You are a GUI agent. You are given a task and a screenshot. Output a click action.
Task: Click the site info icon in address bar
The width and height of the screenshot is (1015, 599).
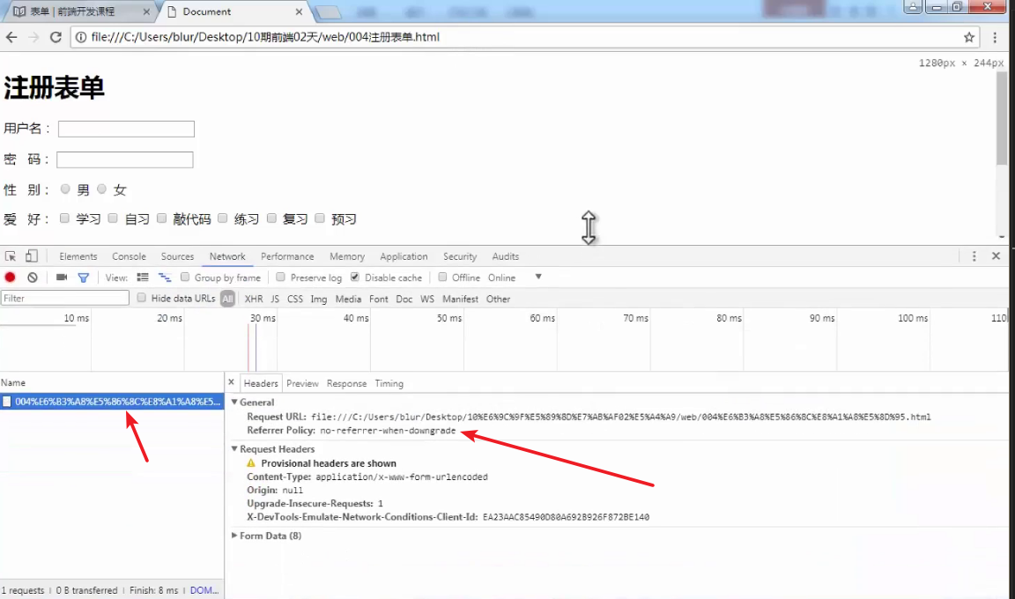click(x=81, y=37)
